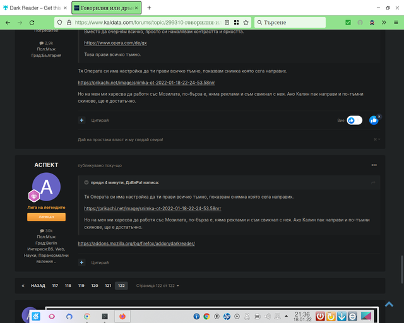Open the АСПЕКТ post options three-dots menu

[374, 165]
